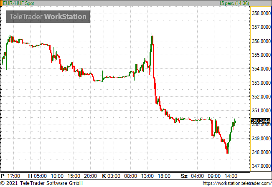Viewport: 272px width, 187px height.
Task: Click the H 05:00 time axis label
Action: [x=38, y=176]
